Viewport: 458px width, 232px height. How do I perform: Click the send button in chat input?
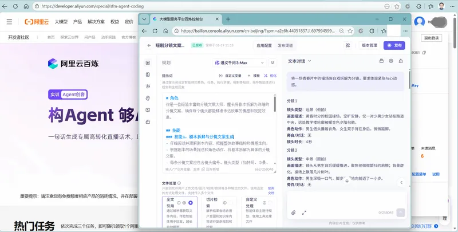pyautogui.click(x=401, y=213)
